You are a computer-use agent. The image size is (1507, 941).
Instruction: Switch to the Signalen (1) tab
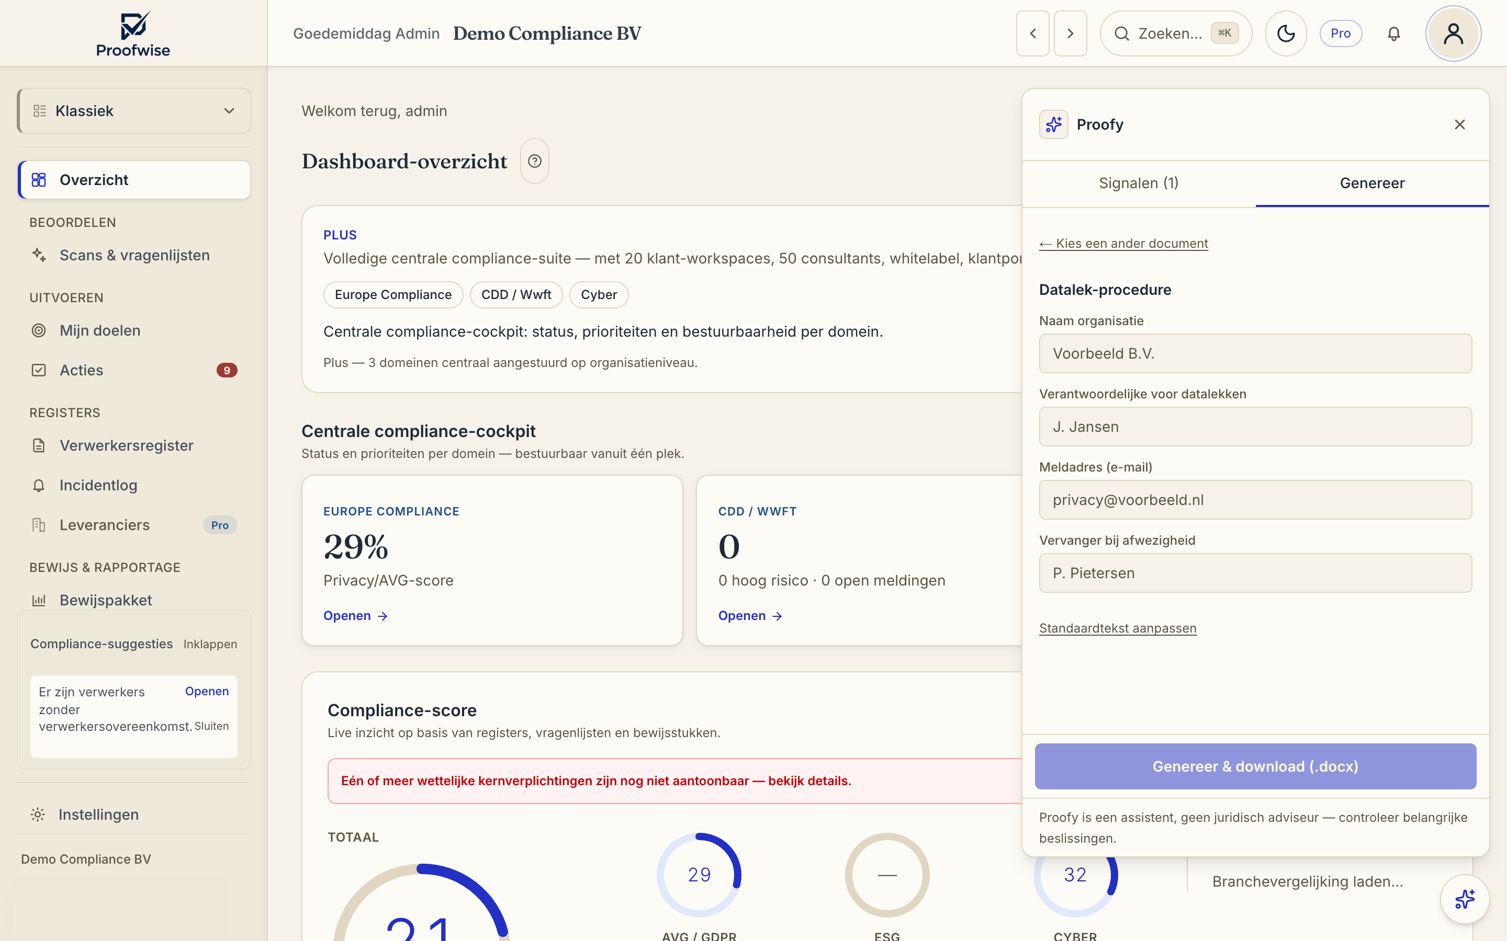pos(1138,183)
